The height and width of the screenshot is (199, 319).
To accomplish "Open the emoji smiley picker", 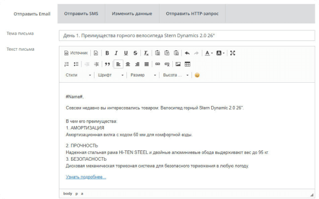I will [197, 75].
